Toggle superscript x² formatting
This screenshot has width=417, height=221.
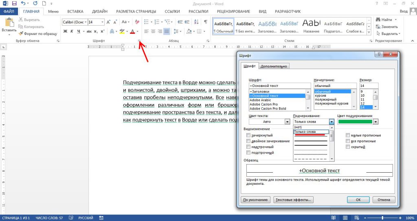tap(102, 31)
